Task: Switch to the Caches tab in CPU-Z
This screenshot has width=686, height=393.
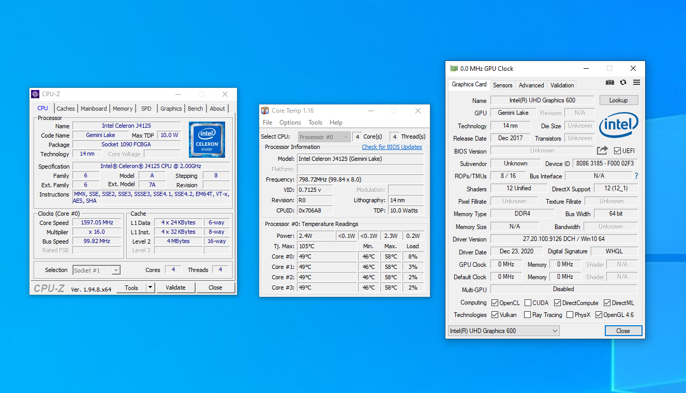Action: tap(66, 109)
